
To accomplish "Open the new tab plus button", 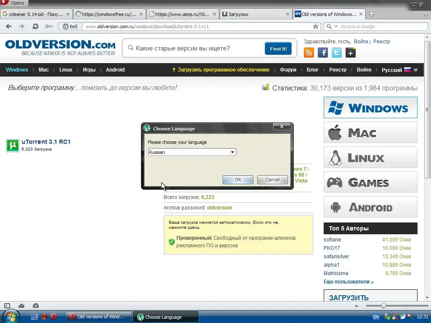I will point(371,14).
